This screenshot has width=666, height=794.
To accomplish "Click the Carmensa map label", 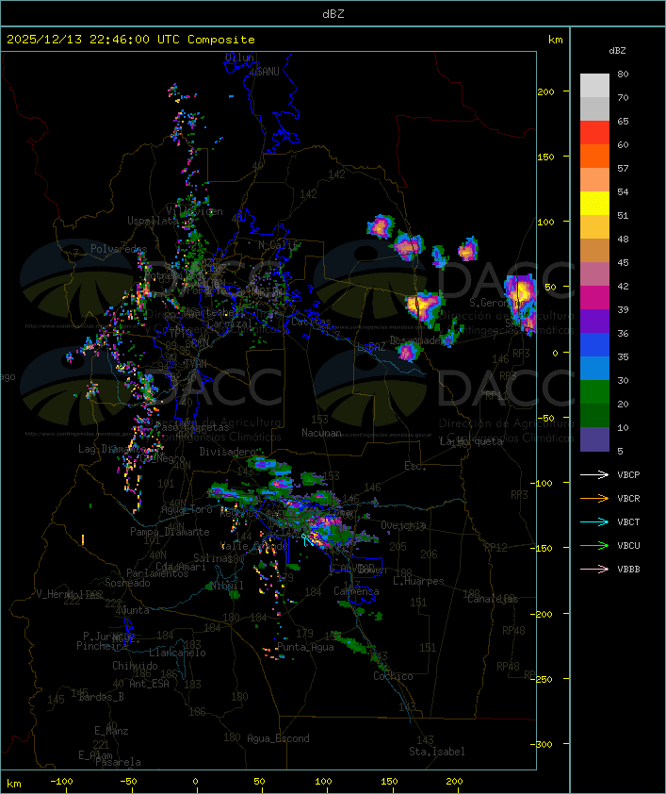I will coord(356,591).
